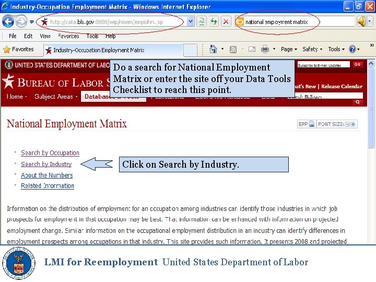Image resolution: width=376 pixels, height=282 pixels.
Task: Open the Tools menu in menu bar
Action: coord(92,36)
